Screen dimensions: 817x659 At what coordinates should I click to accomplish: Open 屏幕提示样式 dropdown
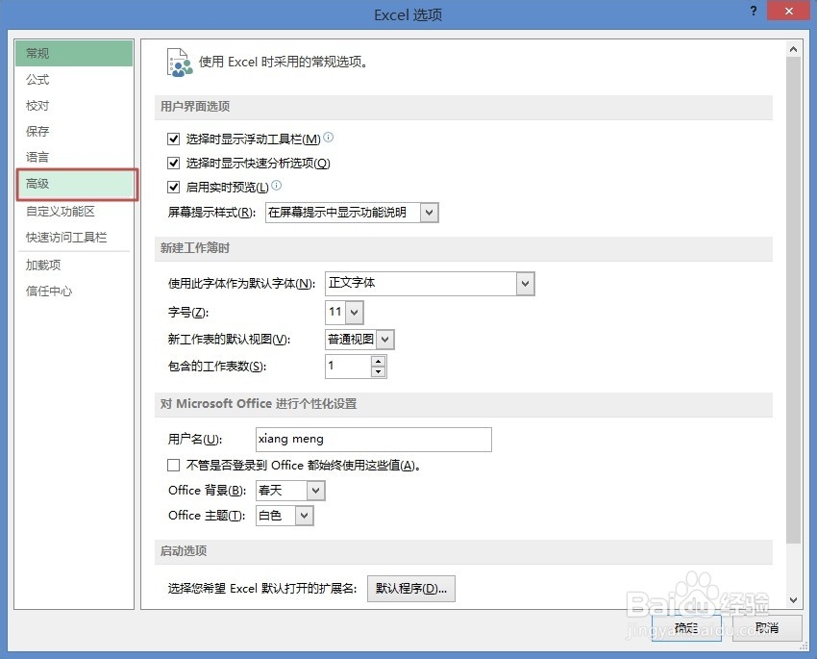(429, 213)
